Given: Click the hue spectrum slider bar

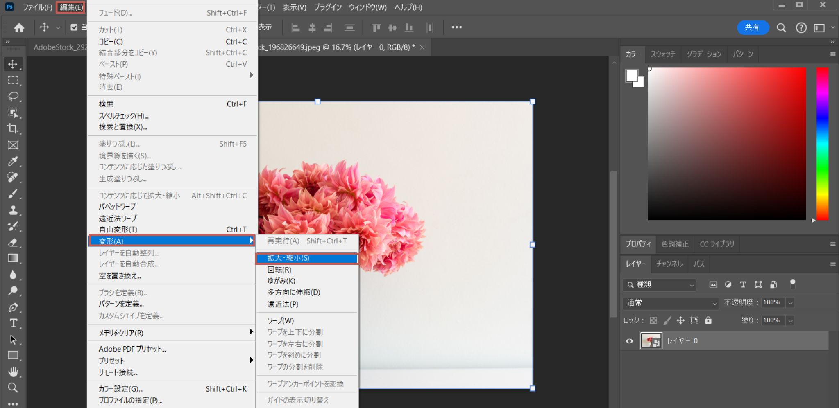Looking at the screenshot, I should [822, 143].
